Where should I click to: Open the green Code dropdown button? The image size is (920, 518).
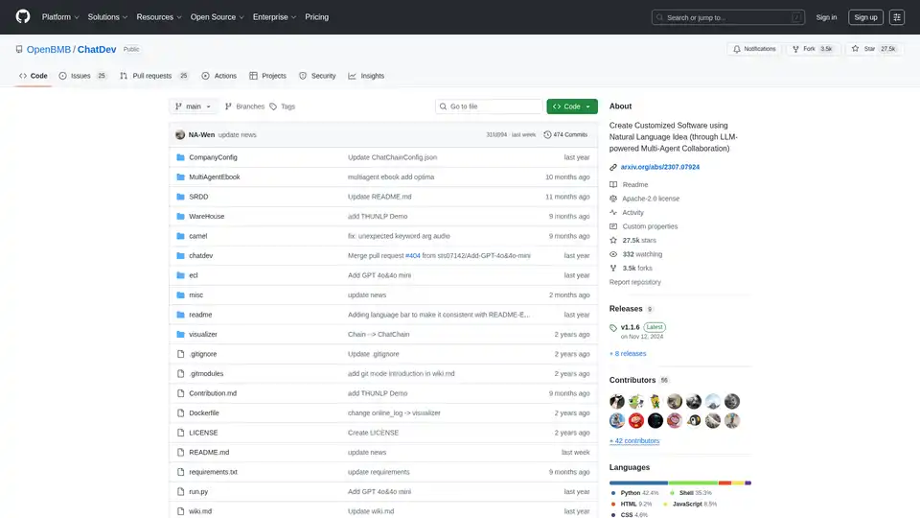(x=572, y=106)
